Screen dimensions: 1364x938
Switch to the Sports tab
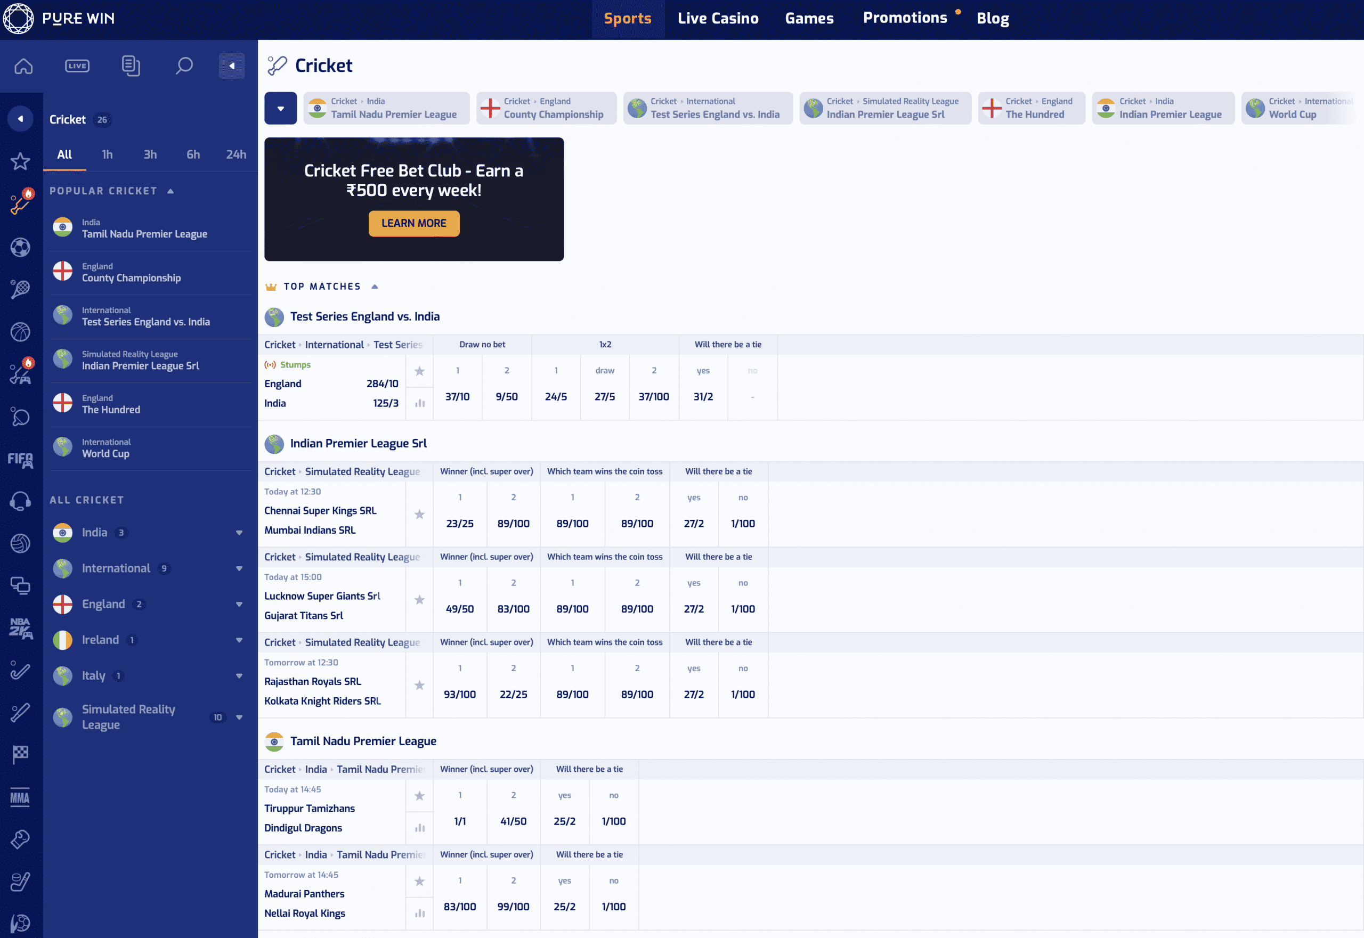pos(628,19)
